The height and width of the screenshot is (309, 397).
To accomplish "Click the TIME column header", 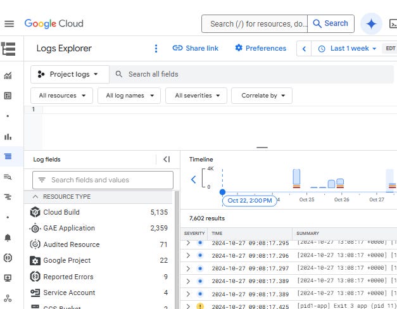I will tap(217, 233).
